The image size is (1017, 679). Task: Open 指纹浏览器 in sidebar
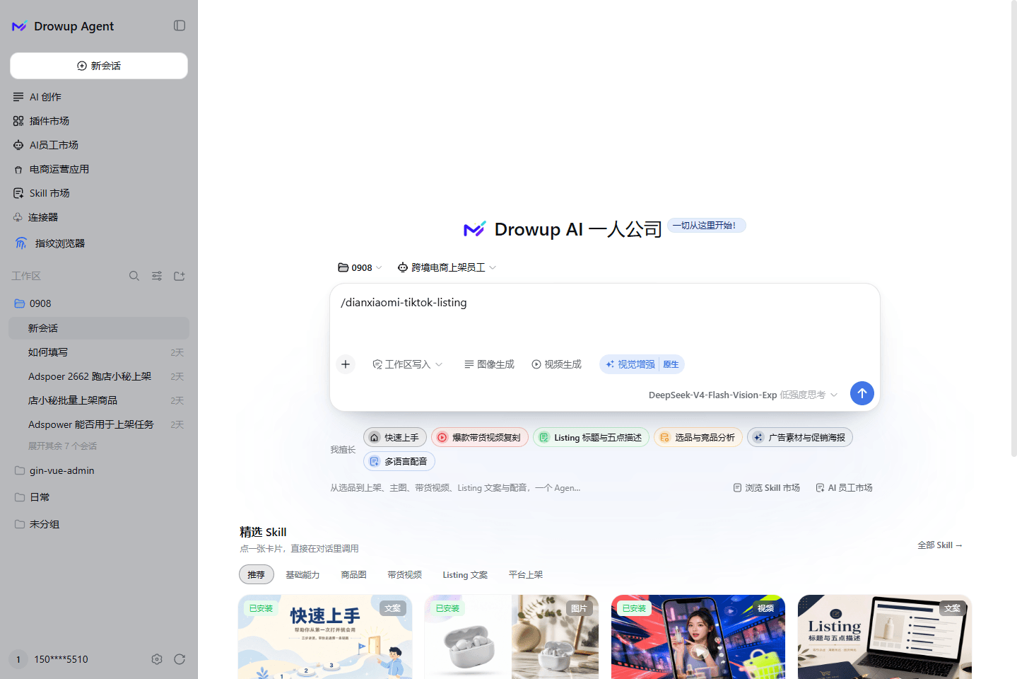(x=99, y=243)
